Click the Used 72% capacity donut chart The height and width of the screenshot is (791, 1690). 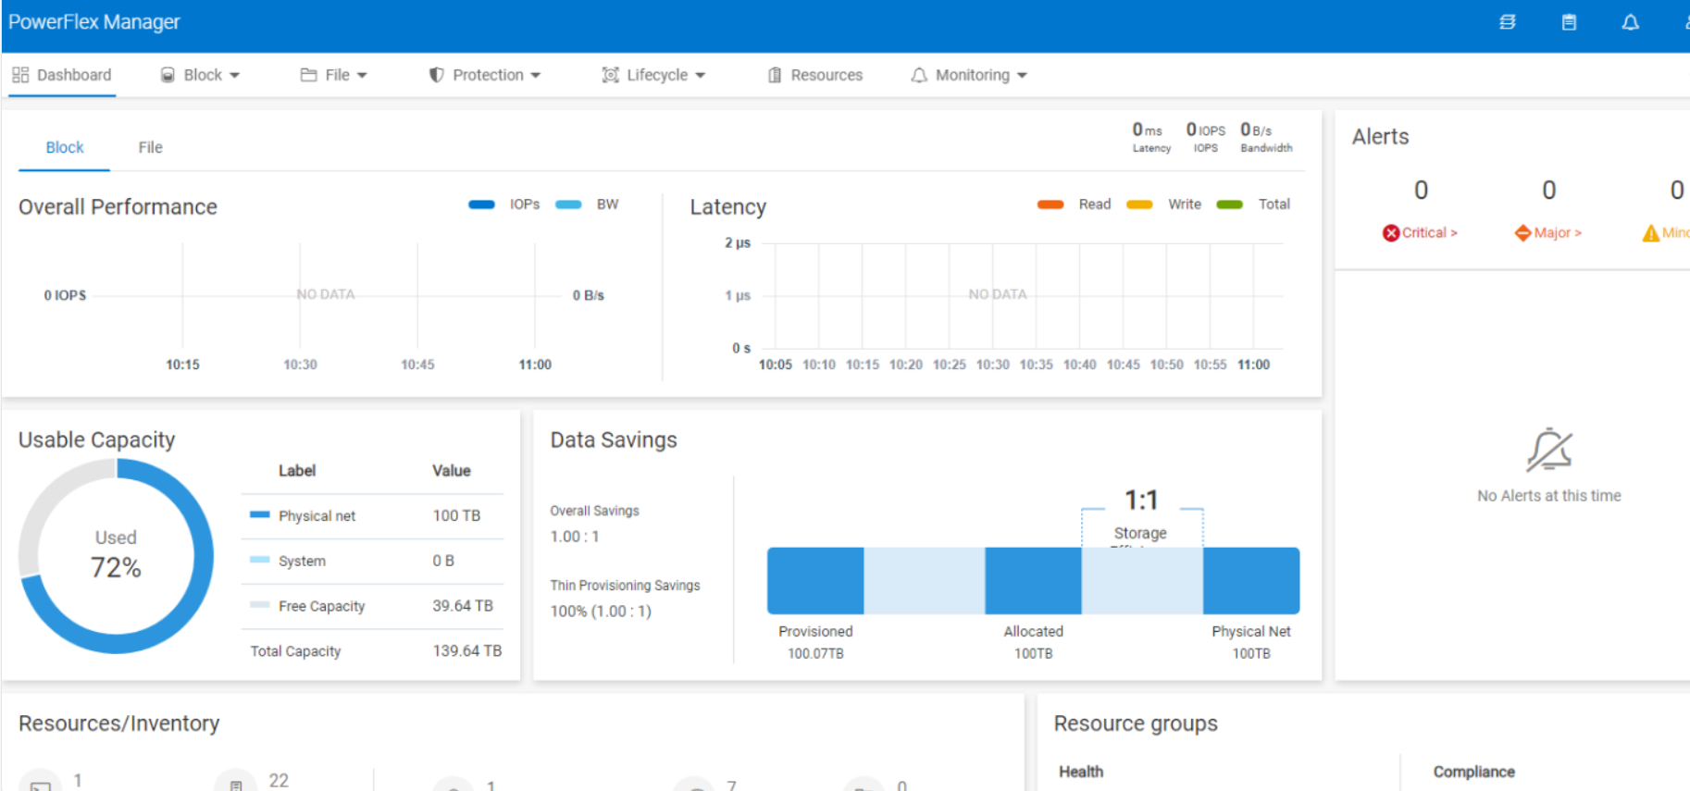(x=117, y=556)
